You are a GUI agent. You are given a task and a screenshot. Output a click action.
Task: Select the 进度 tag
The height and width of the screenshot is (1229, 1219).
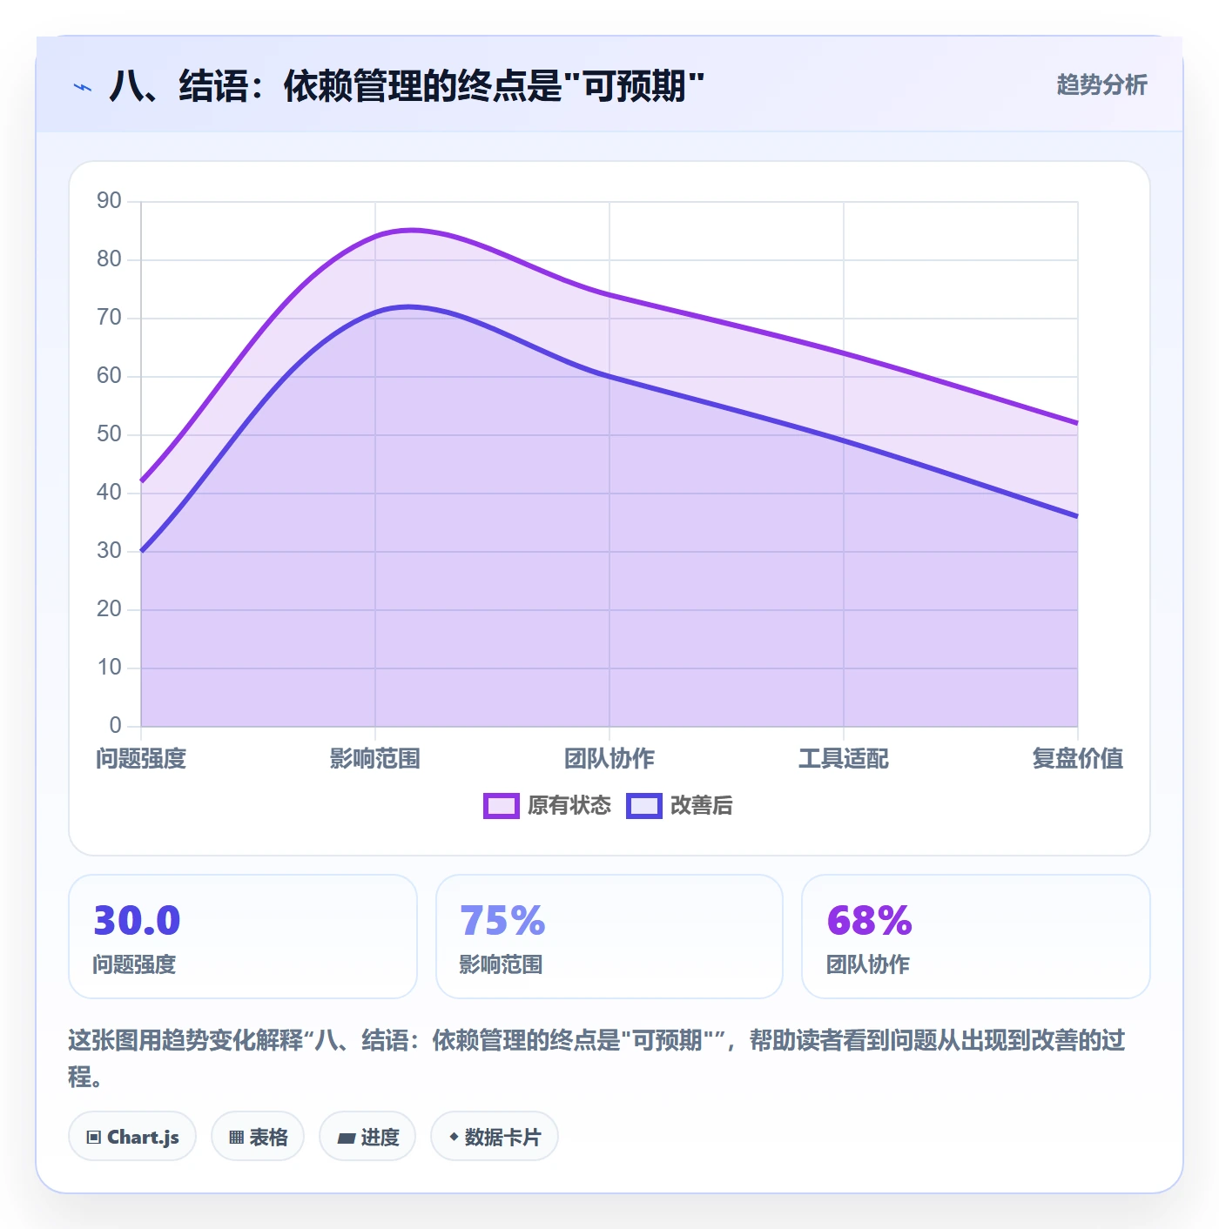367,1137
